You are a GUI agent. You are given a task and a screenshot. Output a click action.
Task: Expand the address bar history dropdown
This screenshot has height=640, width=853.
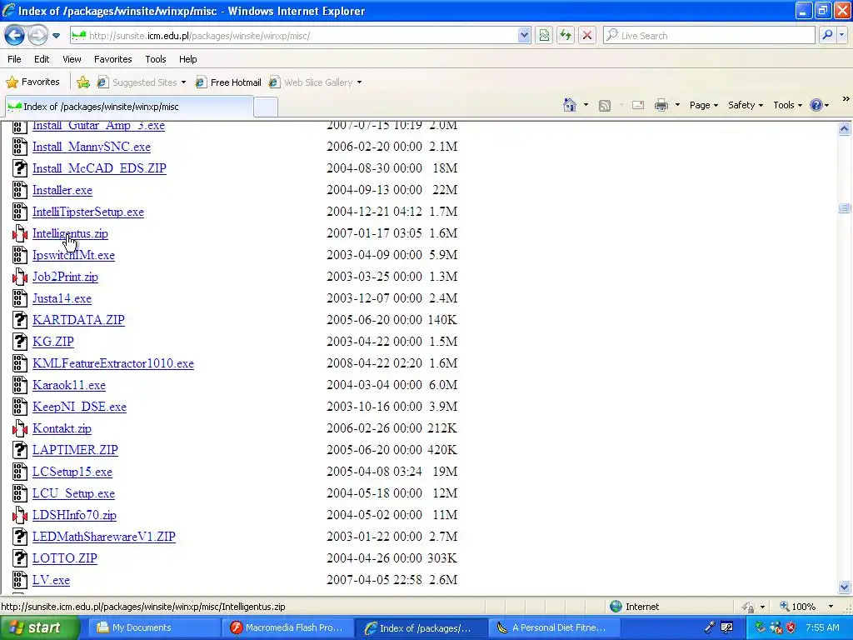524,36
